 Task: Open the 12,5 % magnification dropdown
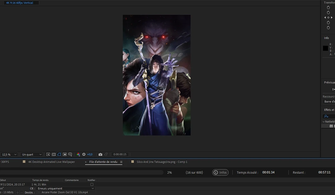[x=9, y=154]
